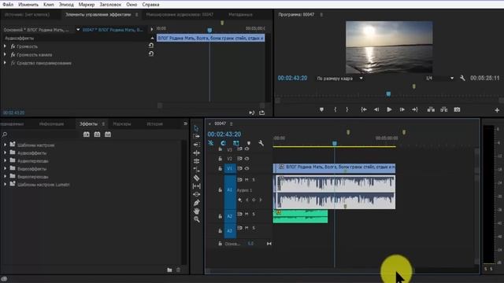Select the Pen tool
504x283 pixels.
pyautogui.click(x=196, y=203)
